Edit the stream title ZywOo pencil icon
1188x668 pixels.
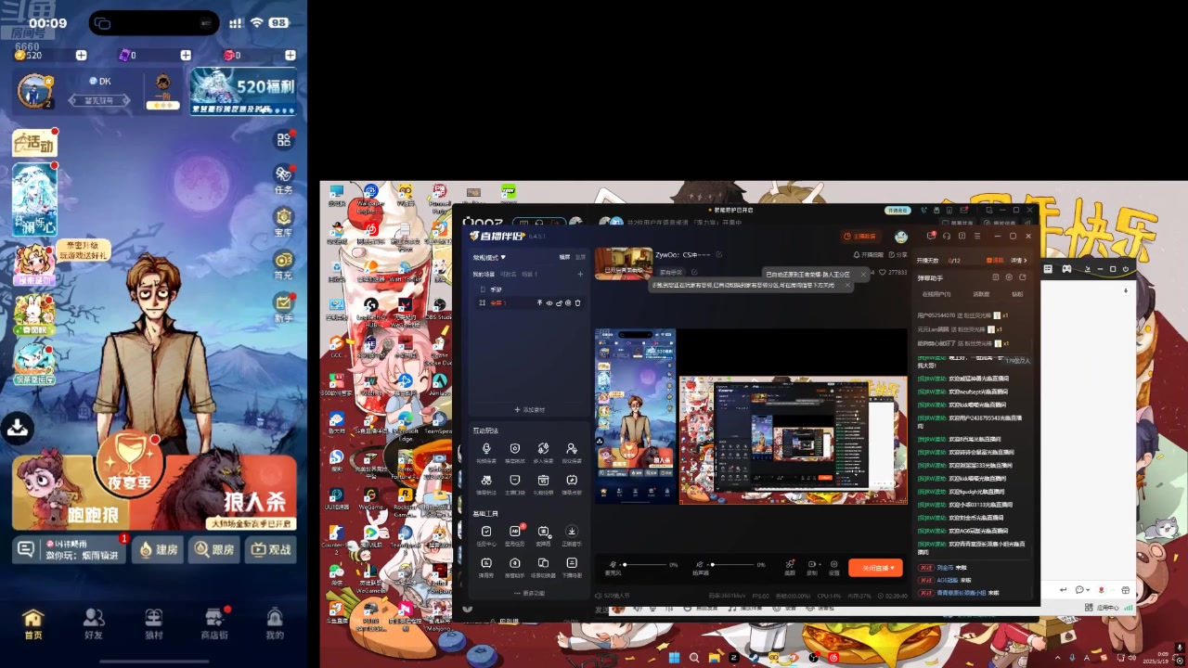point(718,254)
